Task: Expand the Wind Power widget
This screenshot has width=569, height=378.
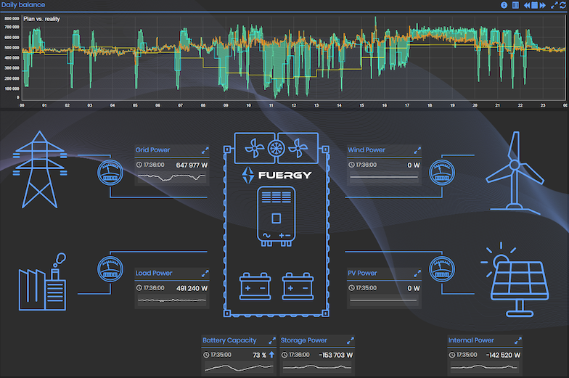Action: [x=417, y=149]
